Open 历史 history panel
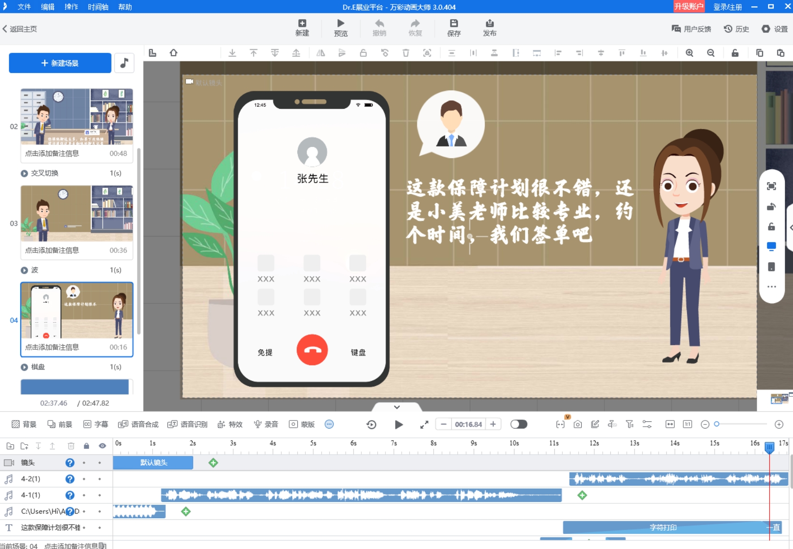Viewport: 793px width, 549px height. [737, 29]
